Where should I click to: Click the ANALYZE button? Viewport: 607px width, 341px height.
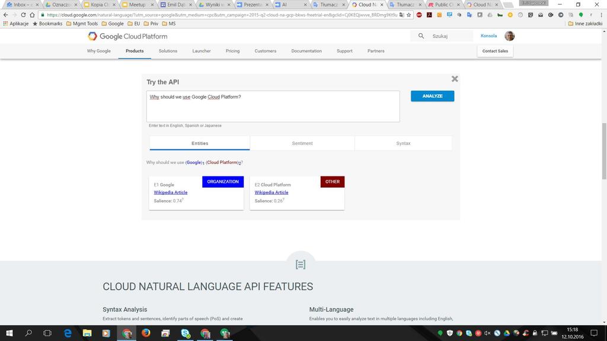click(x=432, y=96)
